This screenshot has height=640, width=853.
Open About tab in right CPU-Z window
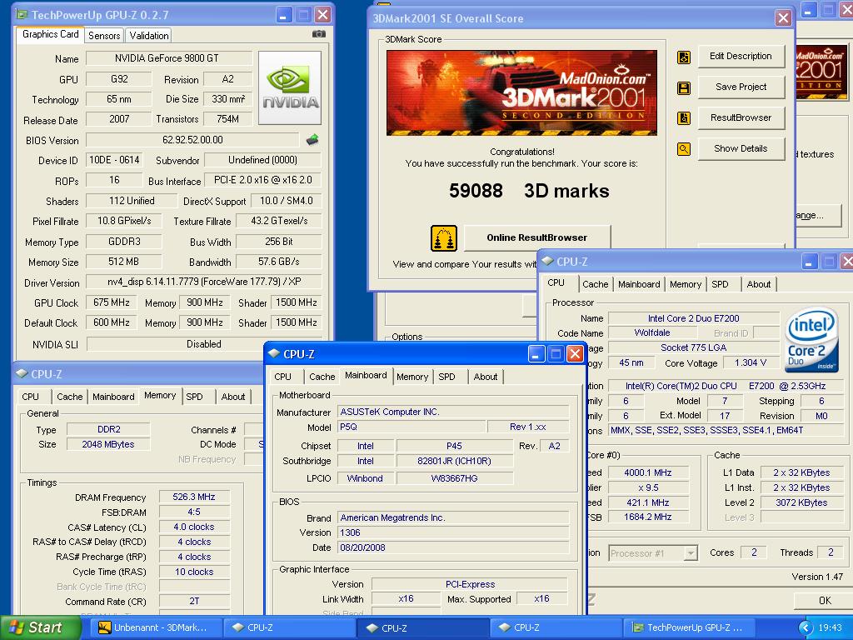tap(758, 284)
